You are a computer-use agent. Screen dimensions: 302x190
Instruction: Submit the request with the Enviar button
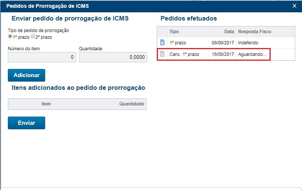point(27,123)
